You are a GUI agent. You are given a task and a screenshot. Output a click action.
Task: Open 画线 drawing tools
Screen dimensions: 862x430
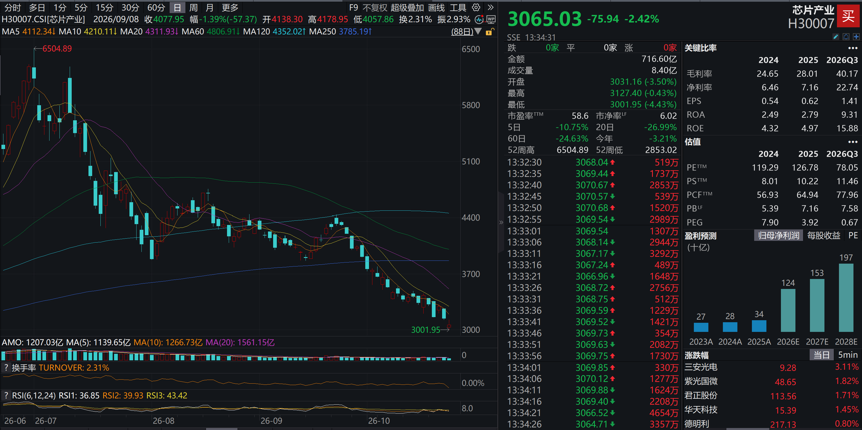tap(436, 7)
